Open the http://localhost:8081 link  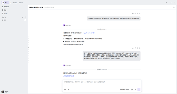[x=89, y=33]
